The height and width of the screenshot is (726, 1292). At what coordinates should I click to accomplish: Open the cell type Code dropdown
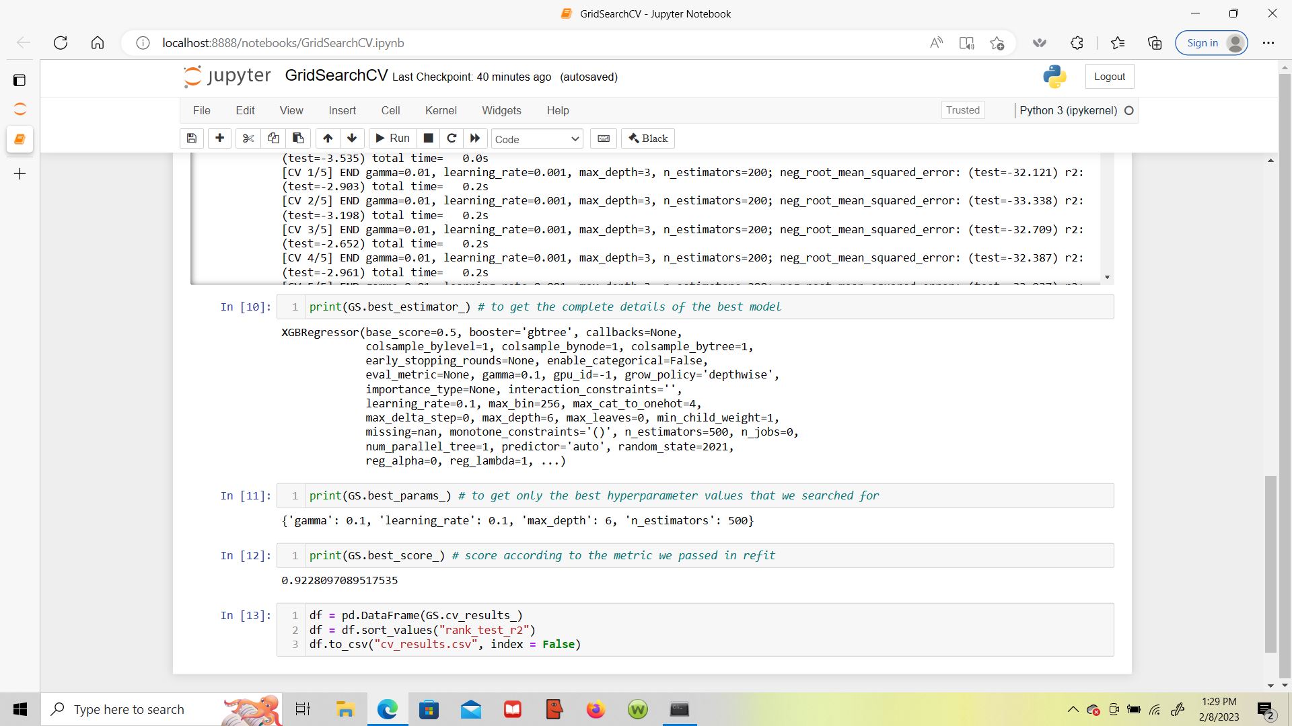[536, 139]
